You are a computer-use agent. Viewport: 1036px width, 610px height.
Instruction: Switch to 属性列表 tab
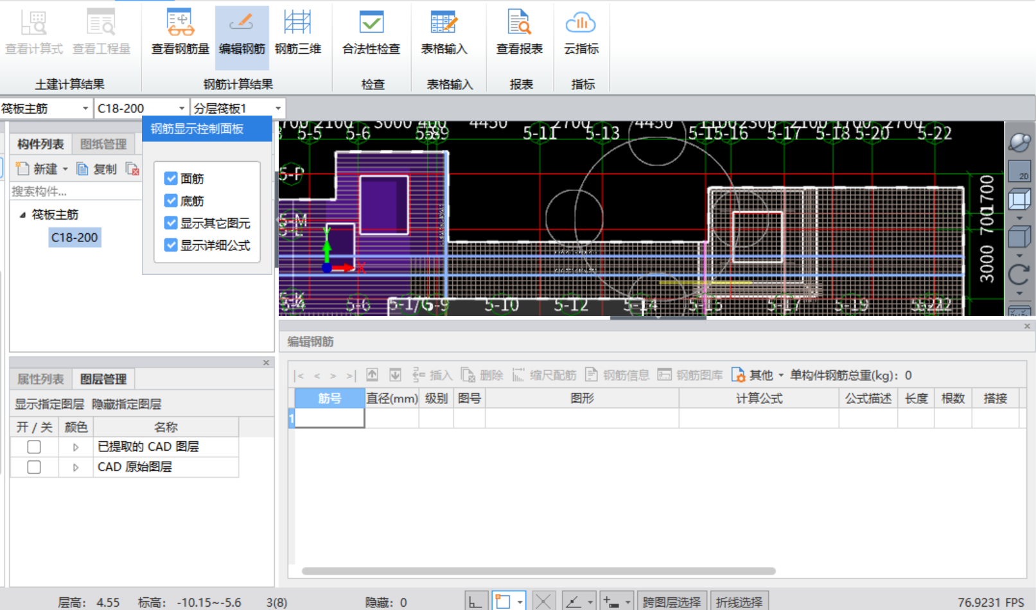tap(40, 379)
